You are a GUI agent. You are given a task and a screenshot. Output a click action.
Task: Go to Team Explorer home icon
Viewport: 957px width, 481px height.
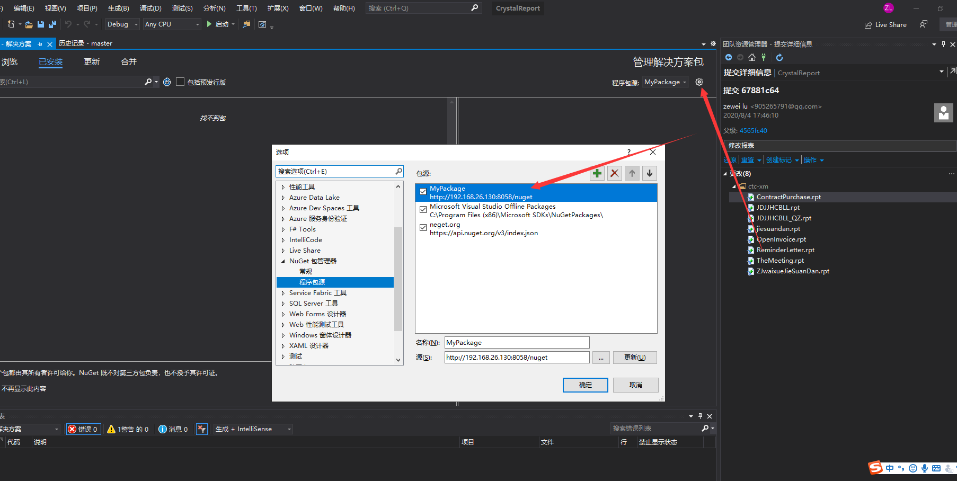click(752, 57)
